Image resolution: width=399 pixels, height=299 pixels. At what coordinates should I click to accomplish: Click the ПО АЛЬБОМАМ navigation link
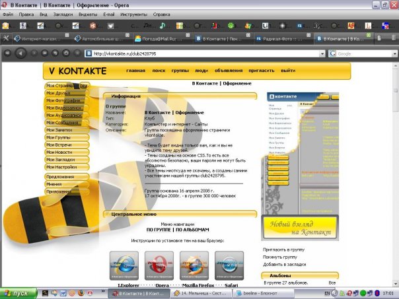(192, 230)
